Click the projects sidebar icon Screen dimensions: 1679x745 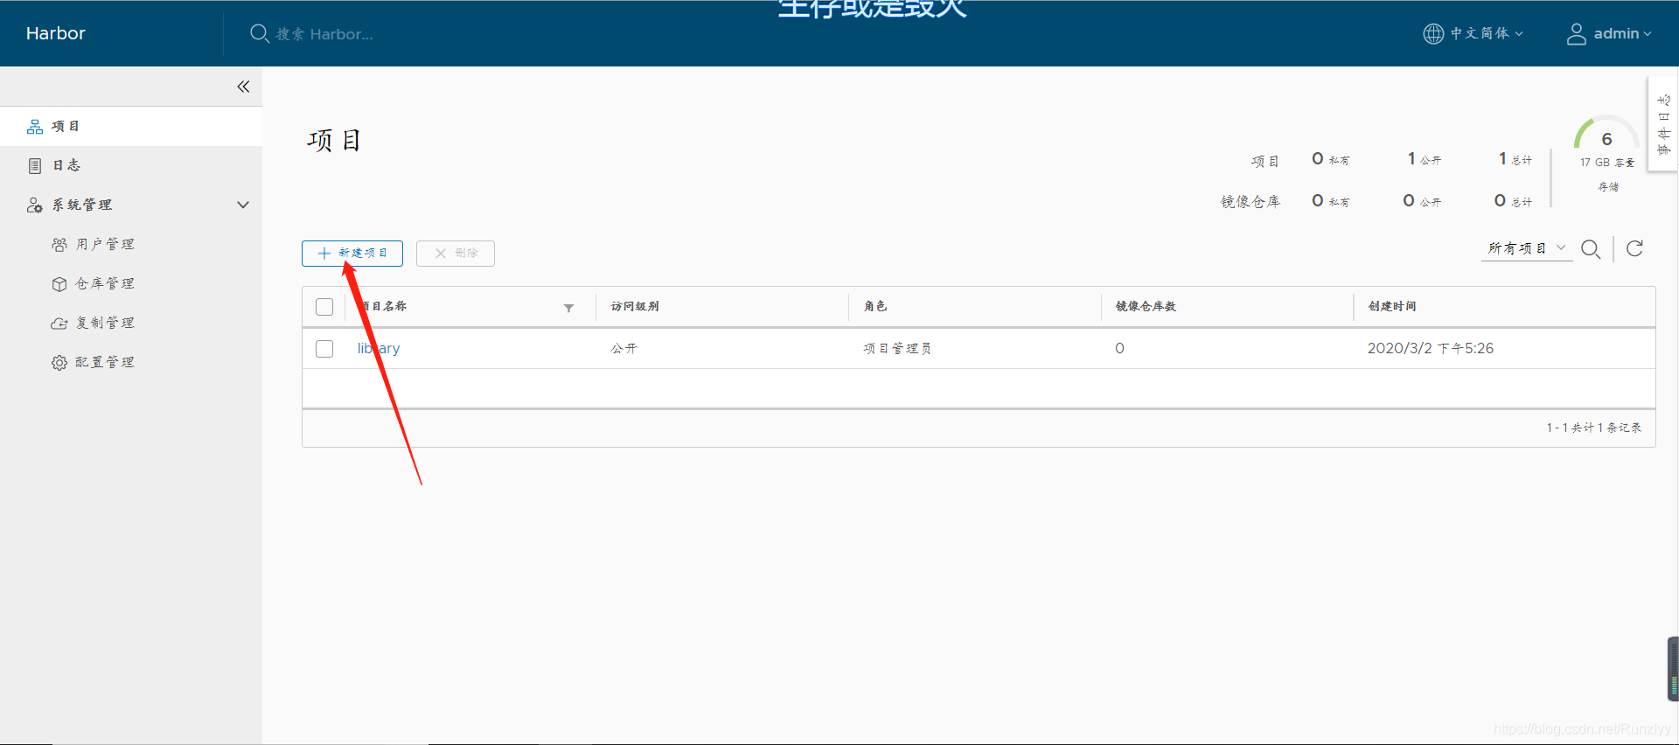[35, 127]
